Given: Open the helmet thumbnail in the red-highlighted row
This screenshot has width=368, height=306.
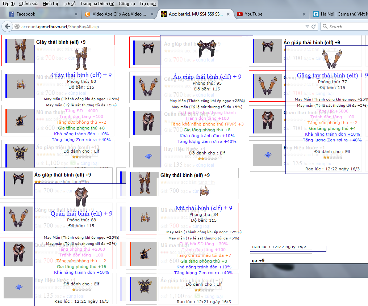Looking at the screenshot, I should point(144,219).
